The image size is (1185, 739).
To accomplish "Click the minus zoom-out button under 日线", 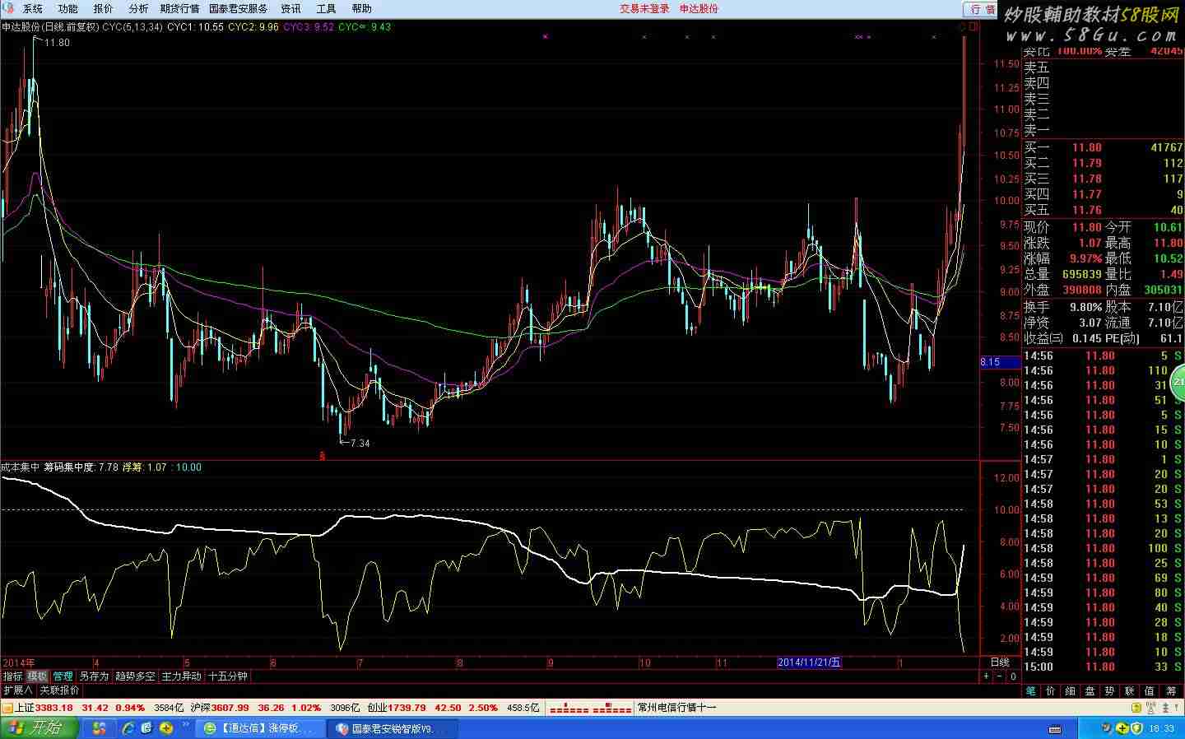I will tap(1000, 676).
